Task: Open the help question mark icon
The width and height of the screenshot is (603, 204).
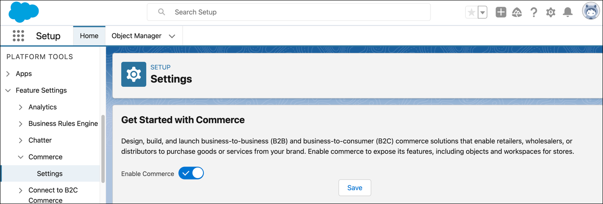Action: [x=534, y=12]
